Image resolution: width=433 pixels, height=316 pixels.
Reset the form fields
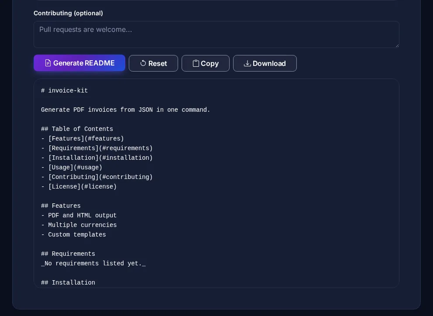click(x=153, y=63)
